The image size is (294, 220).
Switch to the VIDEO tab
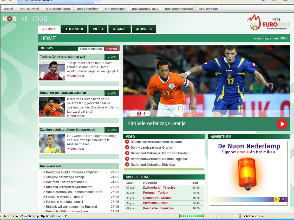98,29
